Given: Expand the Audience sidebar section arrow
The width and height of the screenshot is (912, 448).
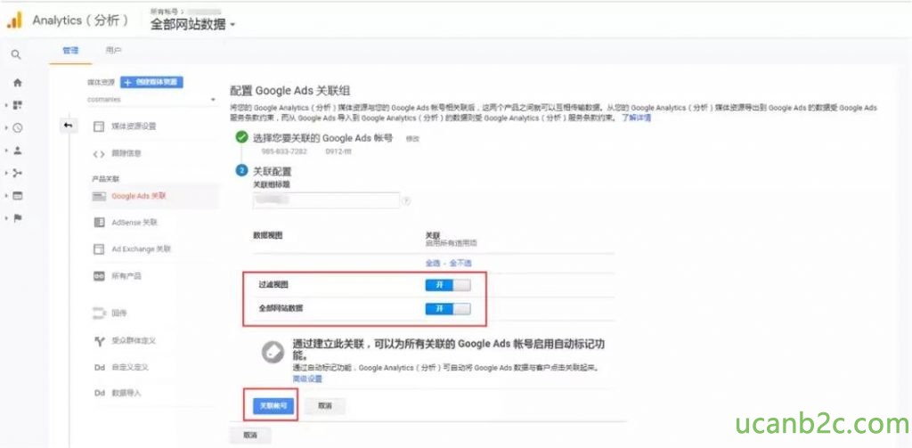Looking at the screenshot, I should [6, 151].
